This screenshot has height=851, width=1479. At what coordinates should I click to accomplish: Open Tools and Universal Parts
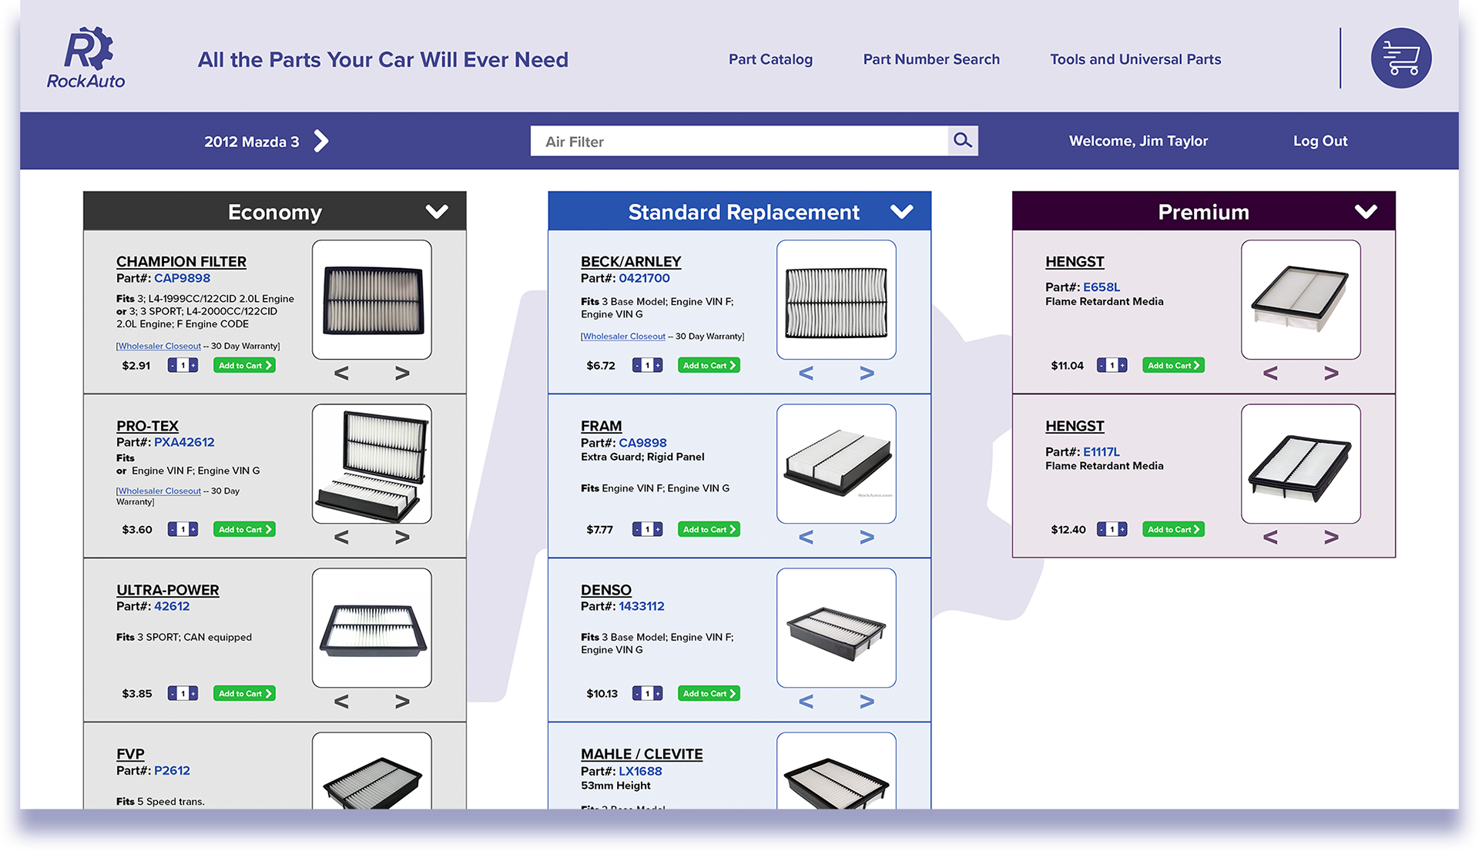(1135, 59)
